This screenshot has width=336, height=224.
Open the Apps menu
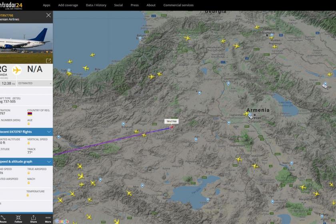[x=46, y=5]
